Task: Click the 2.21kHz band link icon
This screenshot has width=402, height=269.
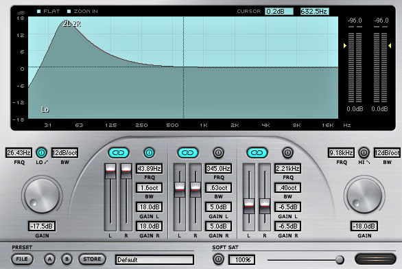Action: (257, 152)
